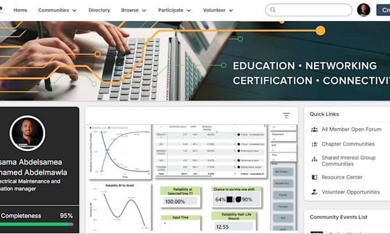390x234 pixels.
Task: Open the Communities menu
Action: (x=53, y=10)
